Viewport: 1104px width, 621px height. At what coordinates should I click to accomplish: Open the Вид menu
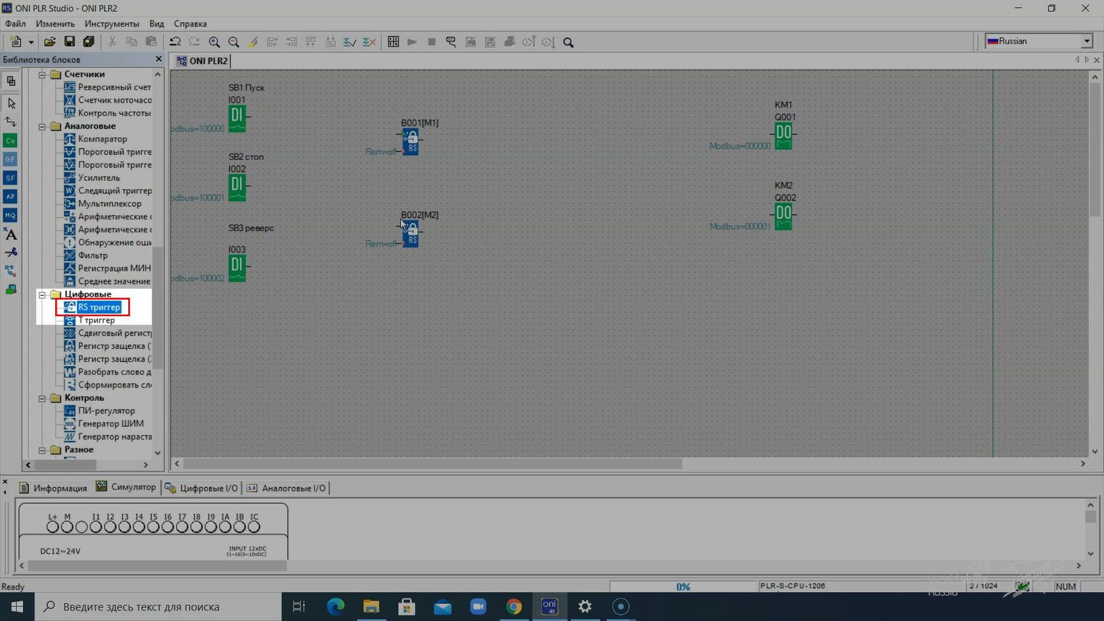[156, 24]
